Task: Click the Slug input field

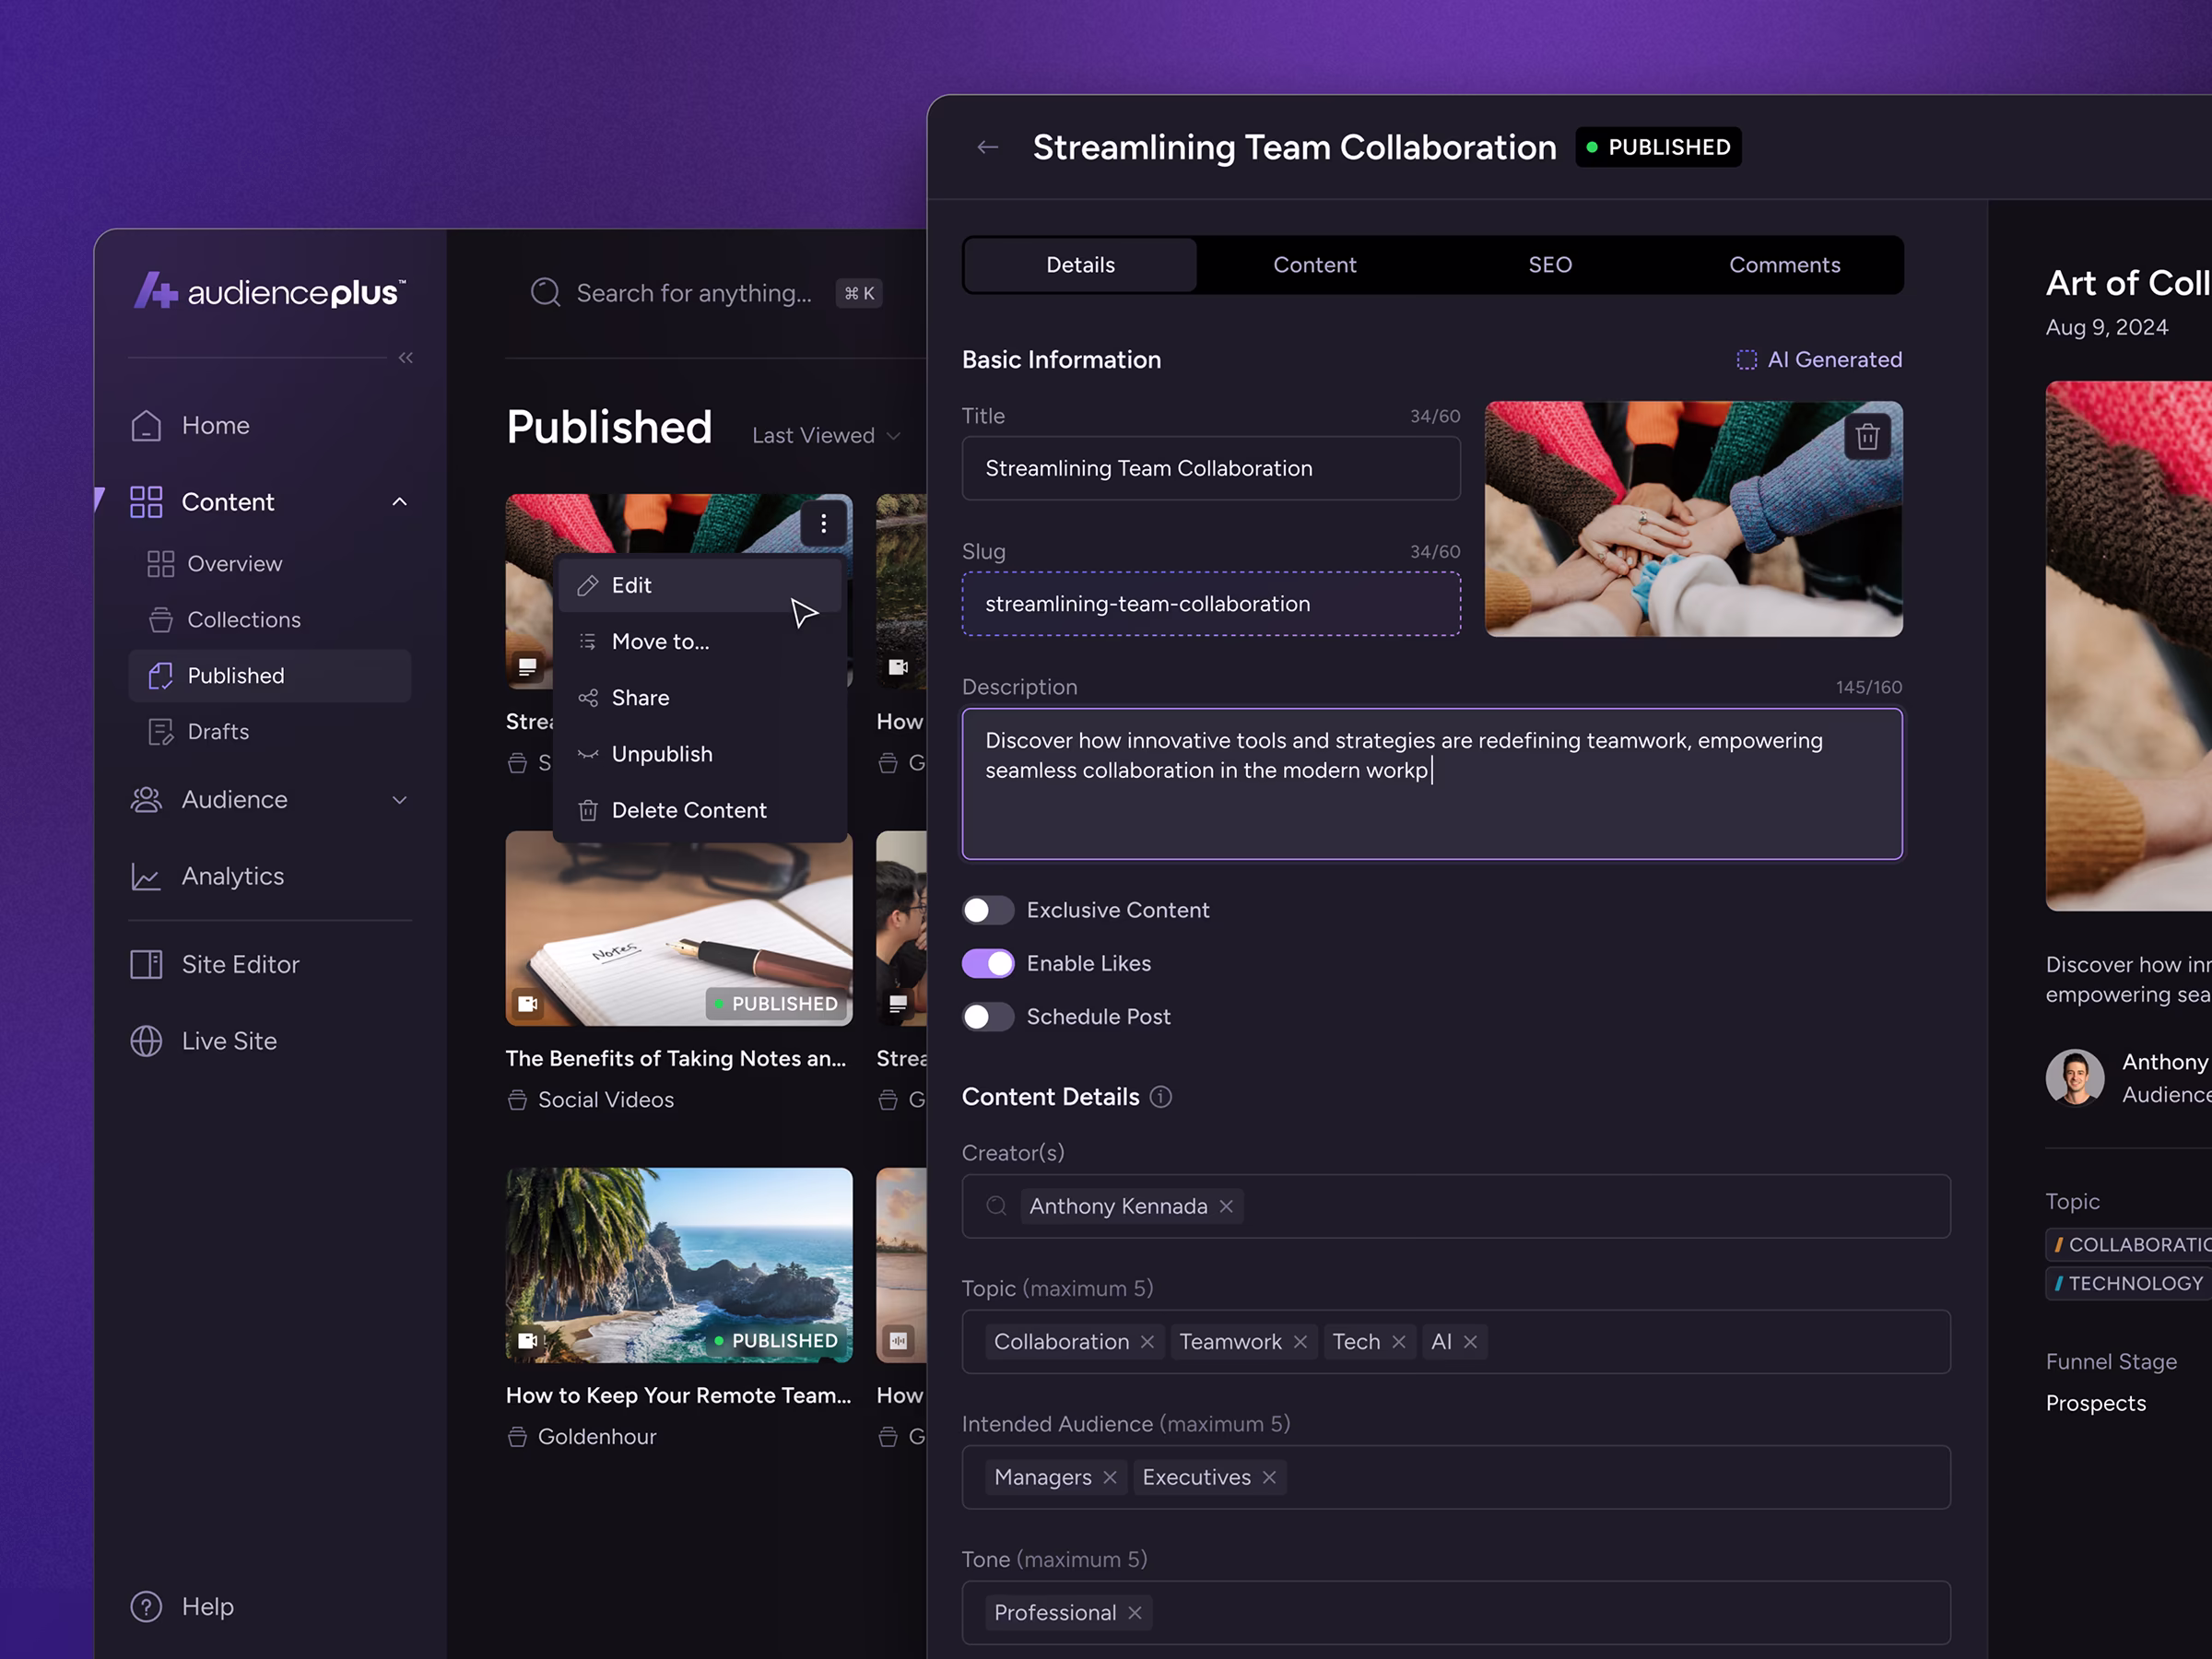Action: point(1211,604)
